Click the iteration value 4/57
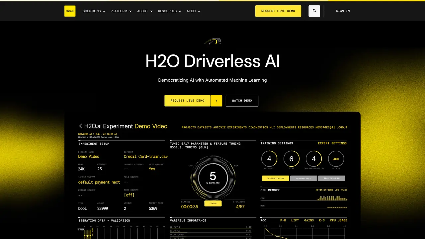 coord(240,207)
